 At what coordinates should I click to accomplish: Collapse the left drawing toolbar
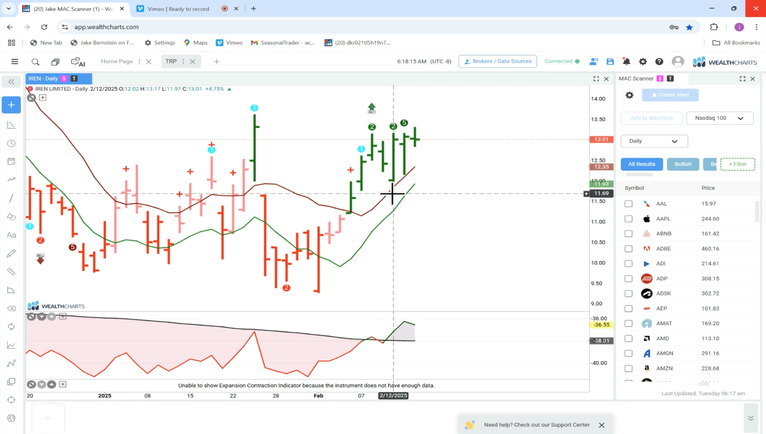pos(11,81)
